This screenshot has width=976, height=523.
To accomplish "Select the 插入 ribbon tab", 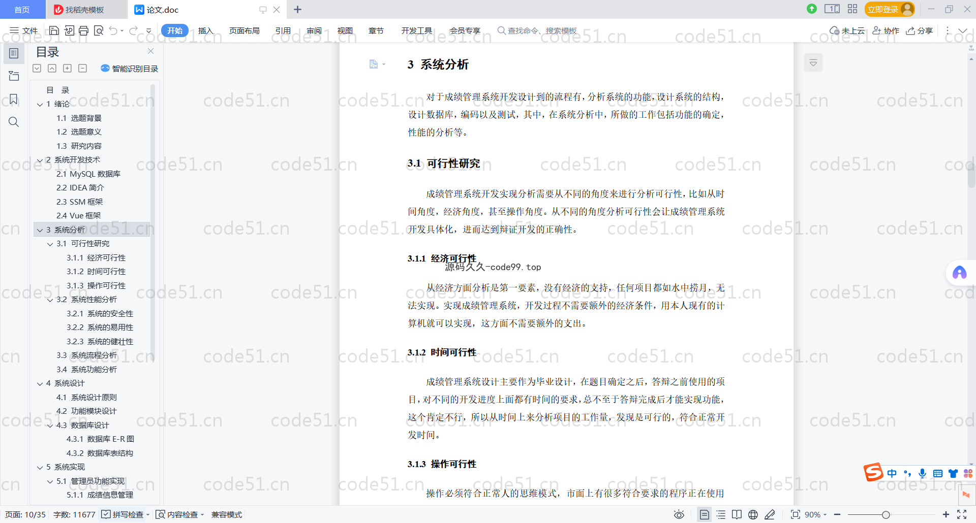I will [205, 30].
